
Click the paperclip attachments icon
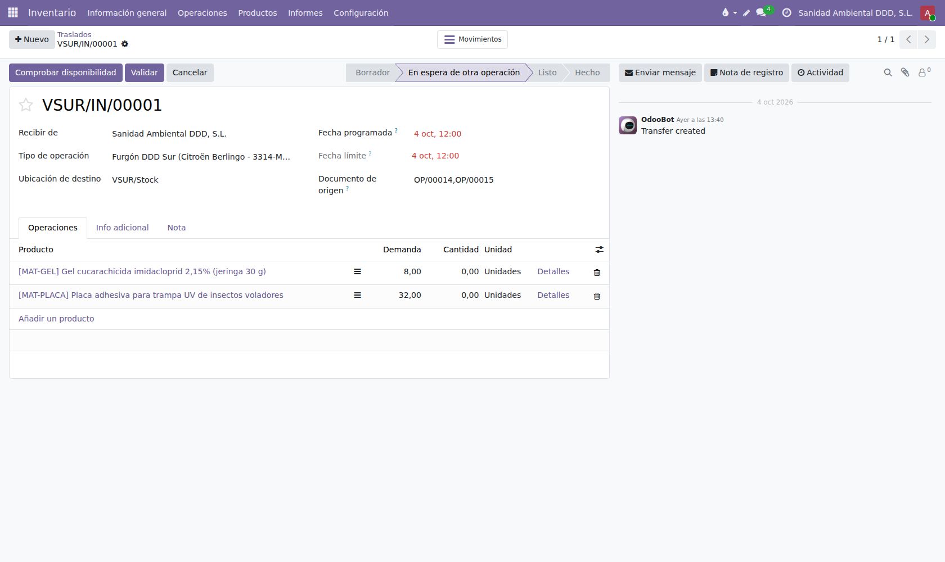tap(905, 72)
